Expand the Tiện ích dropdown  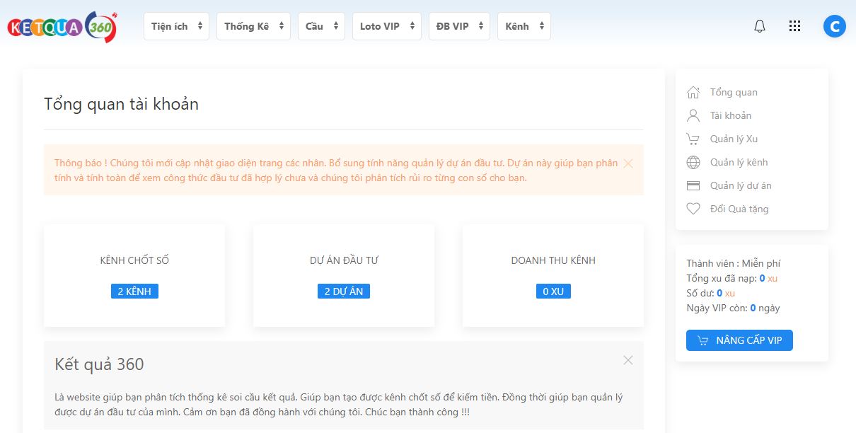tap(176, 26)
